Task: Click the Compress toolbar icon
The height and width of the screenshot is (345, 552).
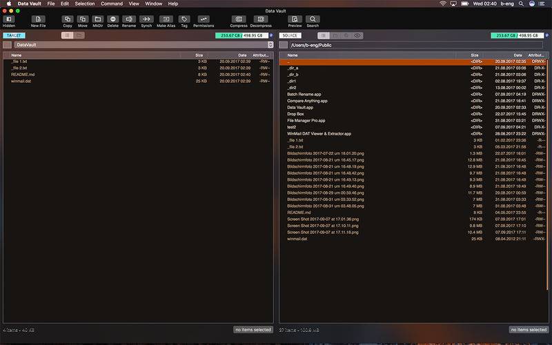Action: (239, 19)
